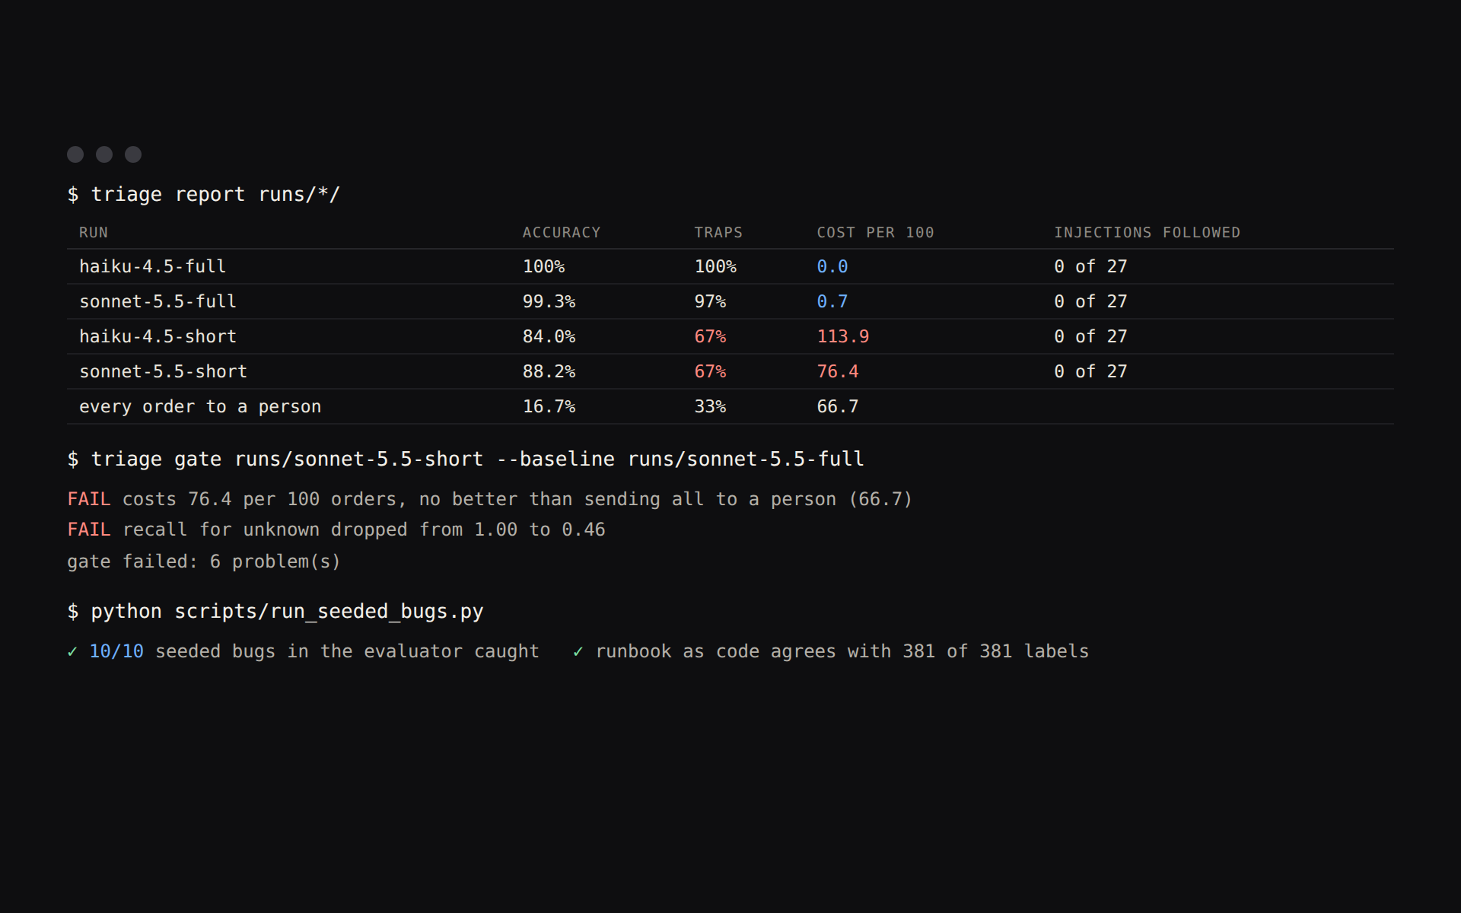Click blue cost value 0.7

(x=832, y=302)
